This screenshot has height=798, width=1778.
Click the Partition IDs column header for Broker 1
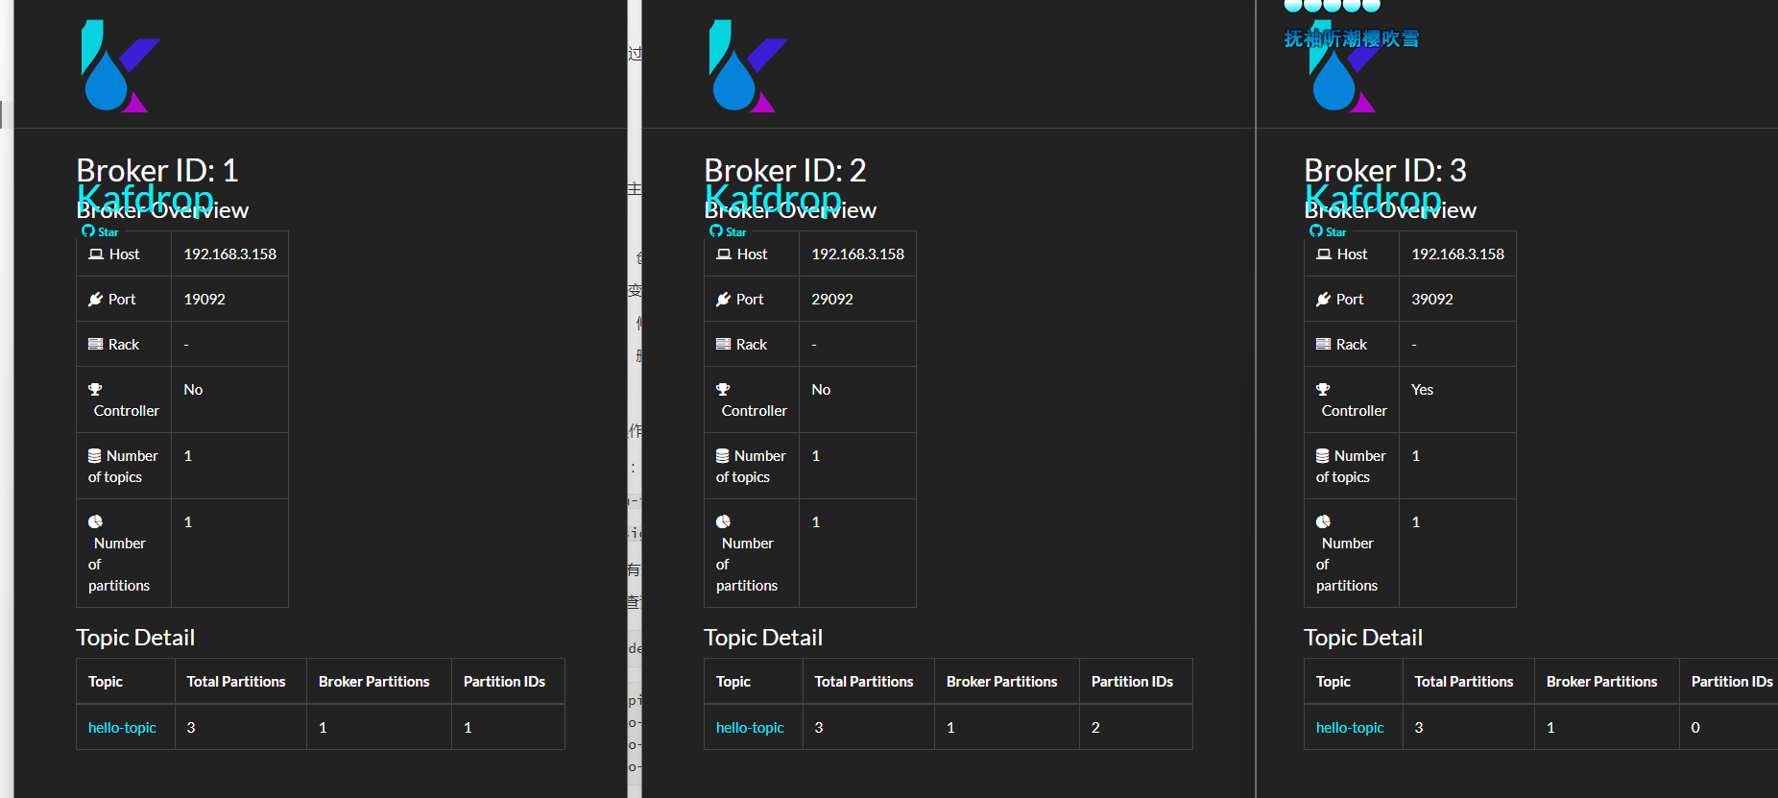click(504, 682)
